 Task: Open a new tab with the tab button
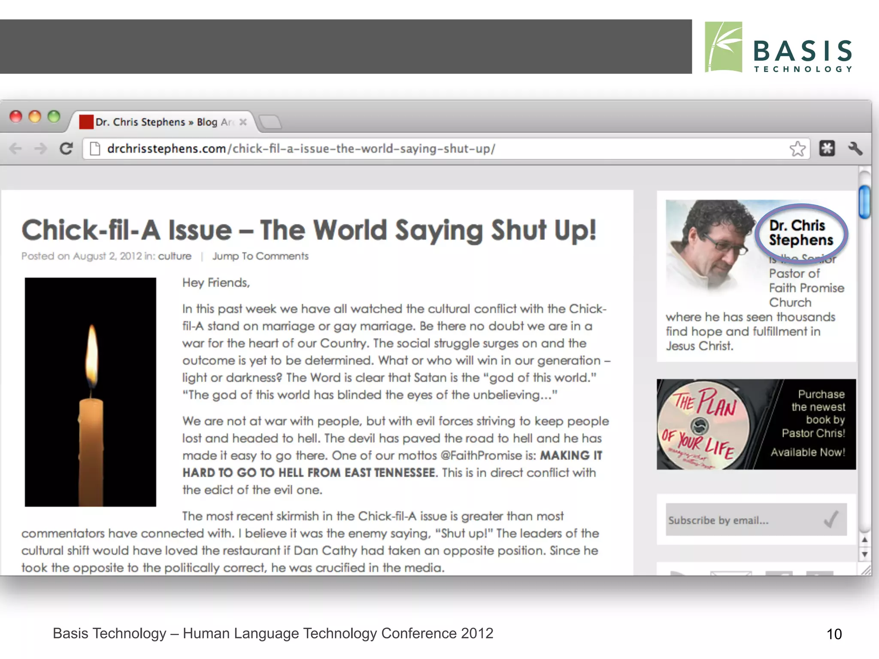tap(270, 122)
